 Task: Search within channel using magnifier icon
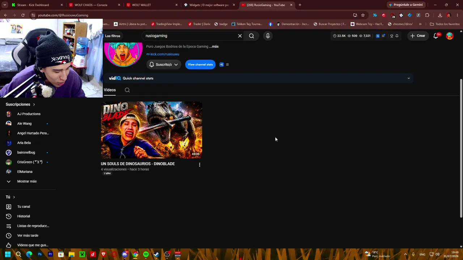click(x=127, y=90)
